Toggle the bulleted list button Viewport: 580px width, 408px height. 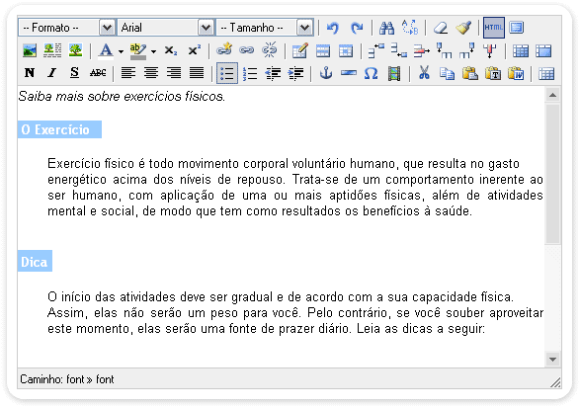pos(227,73)
